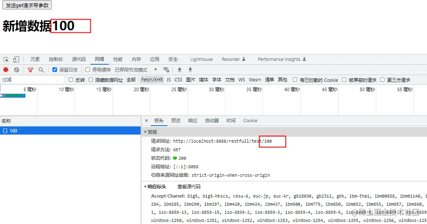Open network conditions wifi icon
Screen dimensions: 427x224
166,70
